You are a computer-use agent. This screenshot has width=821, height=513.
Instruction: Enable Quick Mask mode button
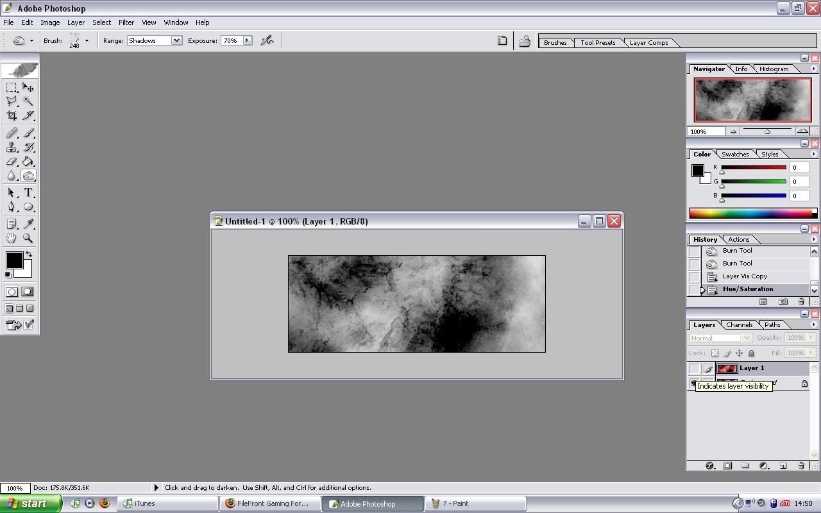pyautogui.click(x=27, y=292)
